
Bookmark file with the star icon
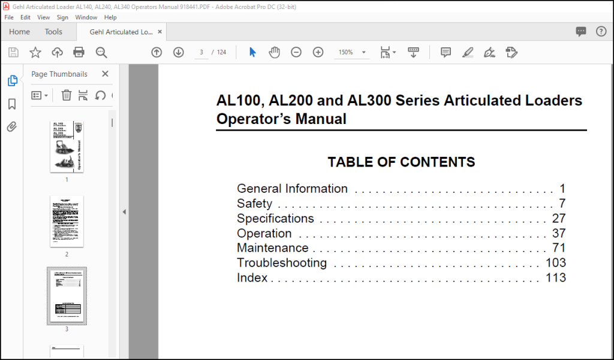tap(35, 53)
